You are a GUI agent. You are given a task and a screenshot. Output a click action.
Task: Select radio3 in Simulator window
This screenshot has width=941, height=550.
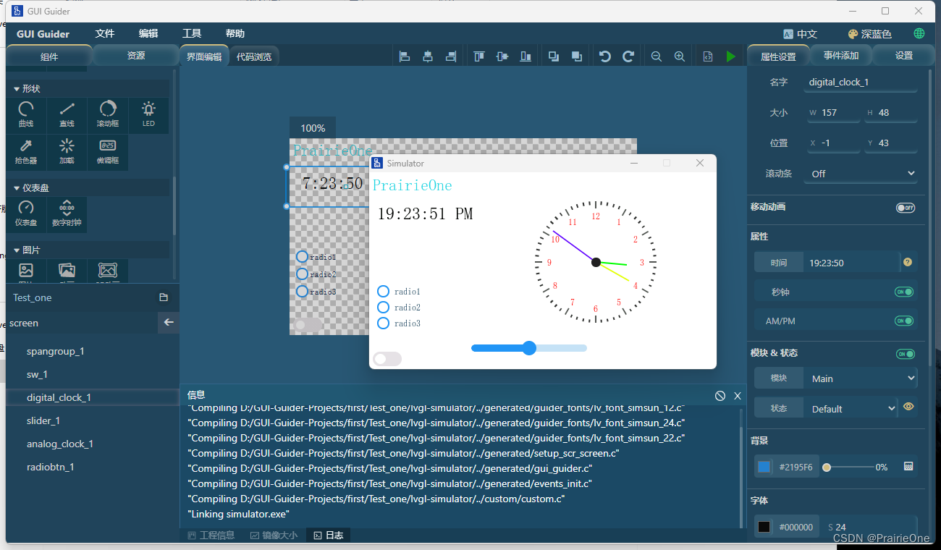[399, 323]
